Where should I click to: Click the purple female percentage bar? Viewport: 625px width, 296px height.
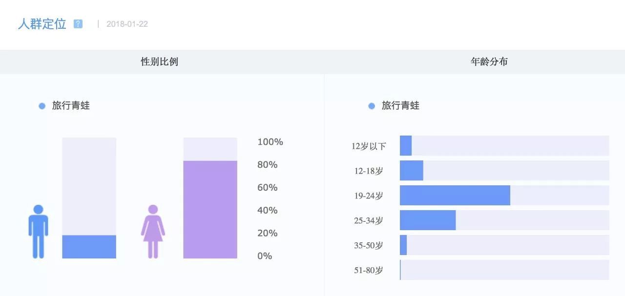pos(210,209)
